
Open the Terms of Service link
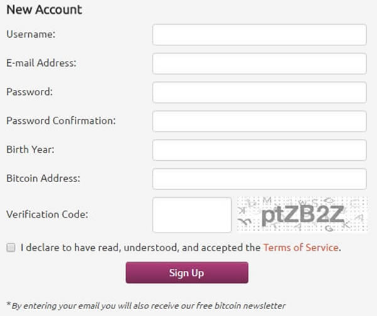301,248
